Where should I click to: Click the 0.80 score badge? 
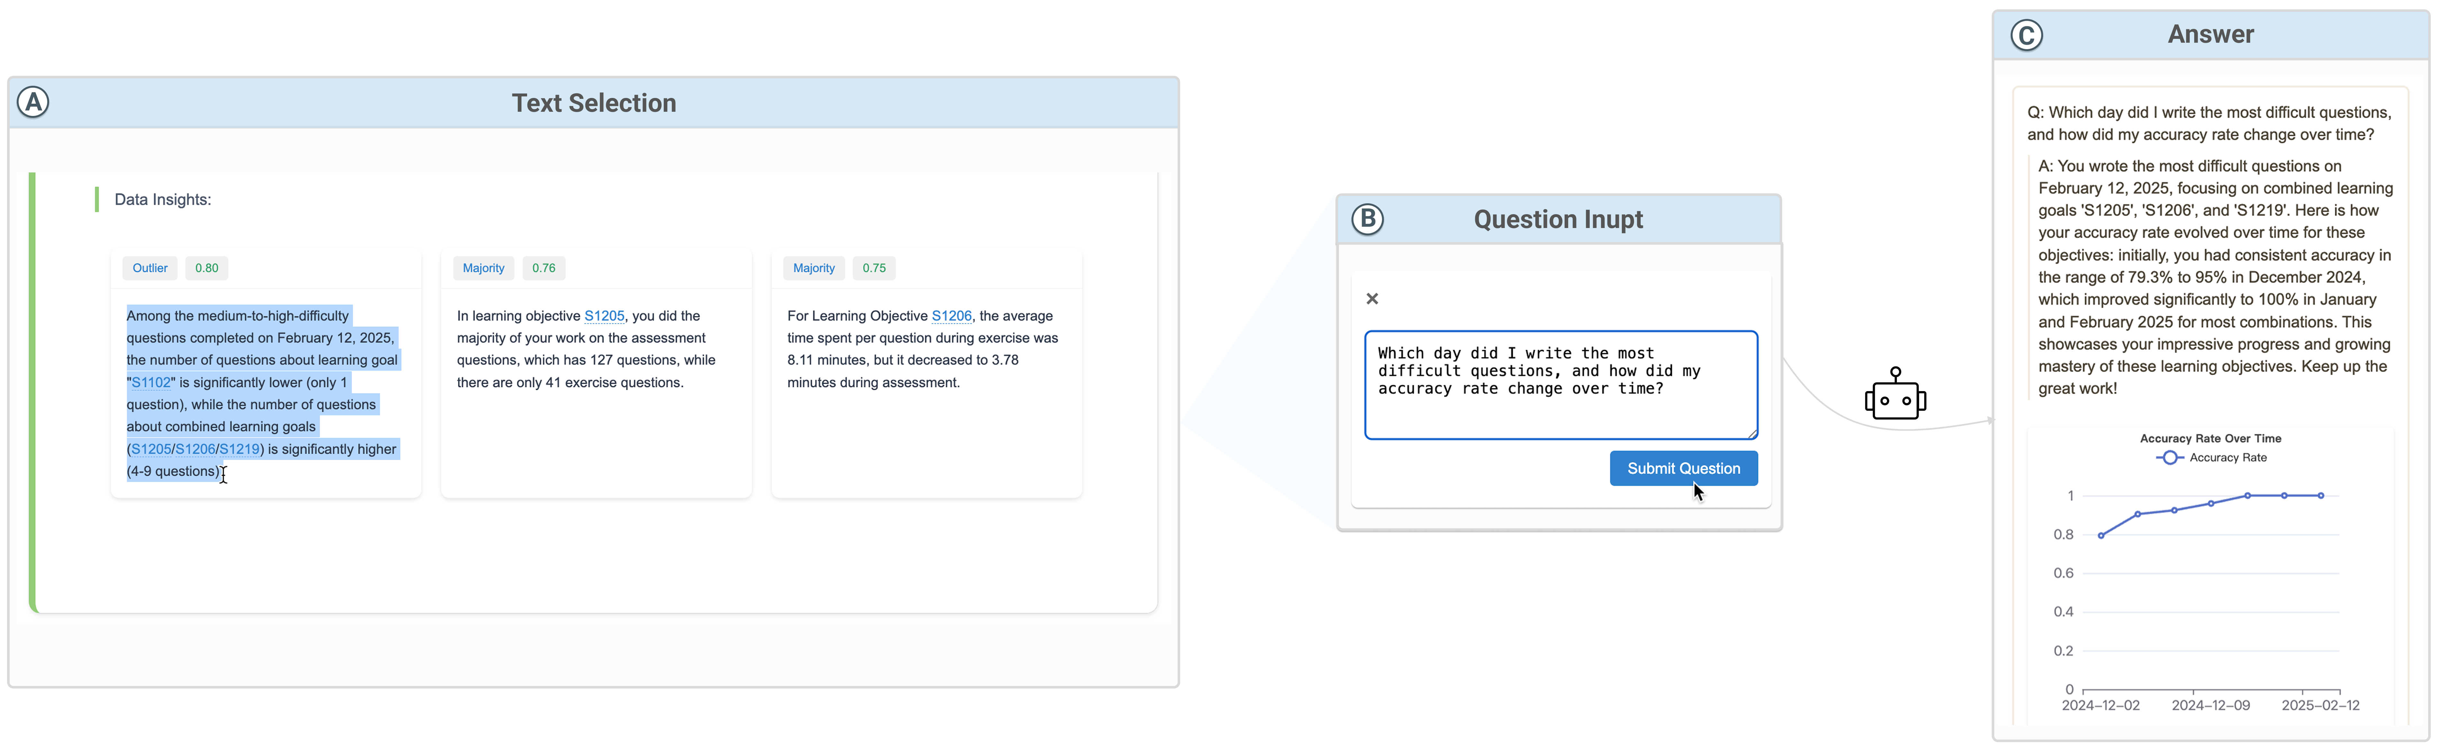click(206, 268)
